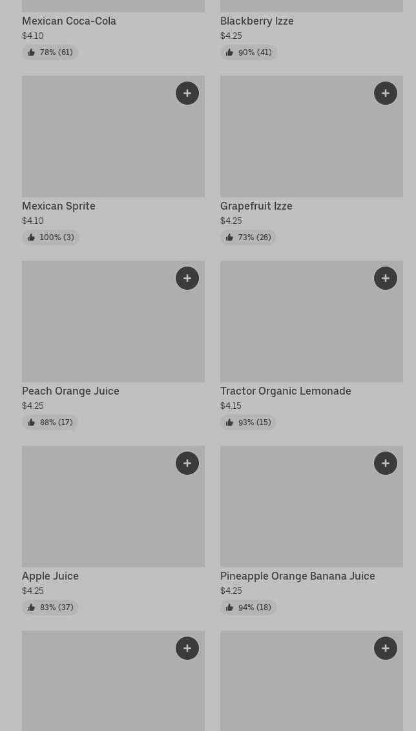Select the Tractor Organic Lemonade title

(x=286, y=391)
